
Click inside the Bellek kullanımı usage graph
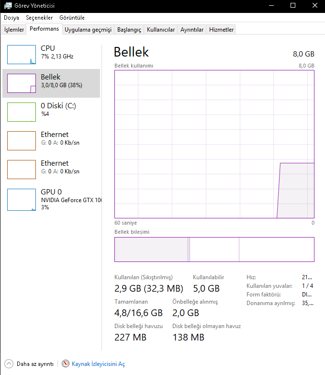tap(214, 144)
